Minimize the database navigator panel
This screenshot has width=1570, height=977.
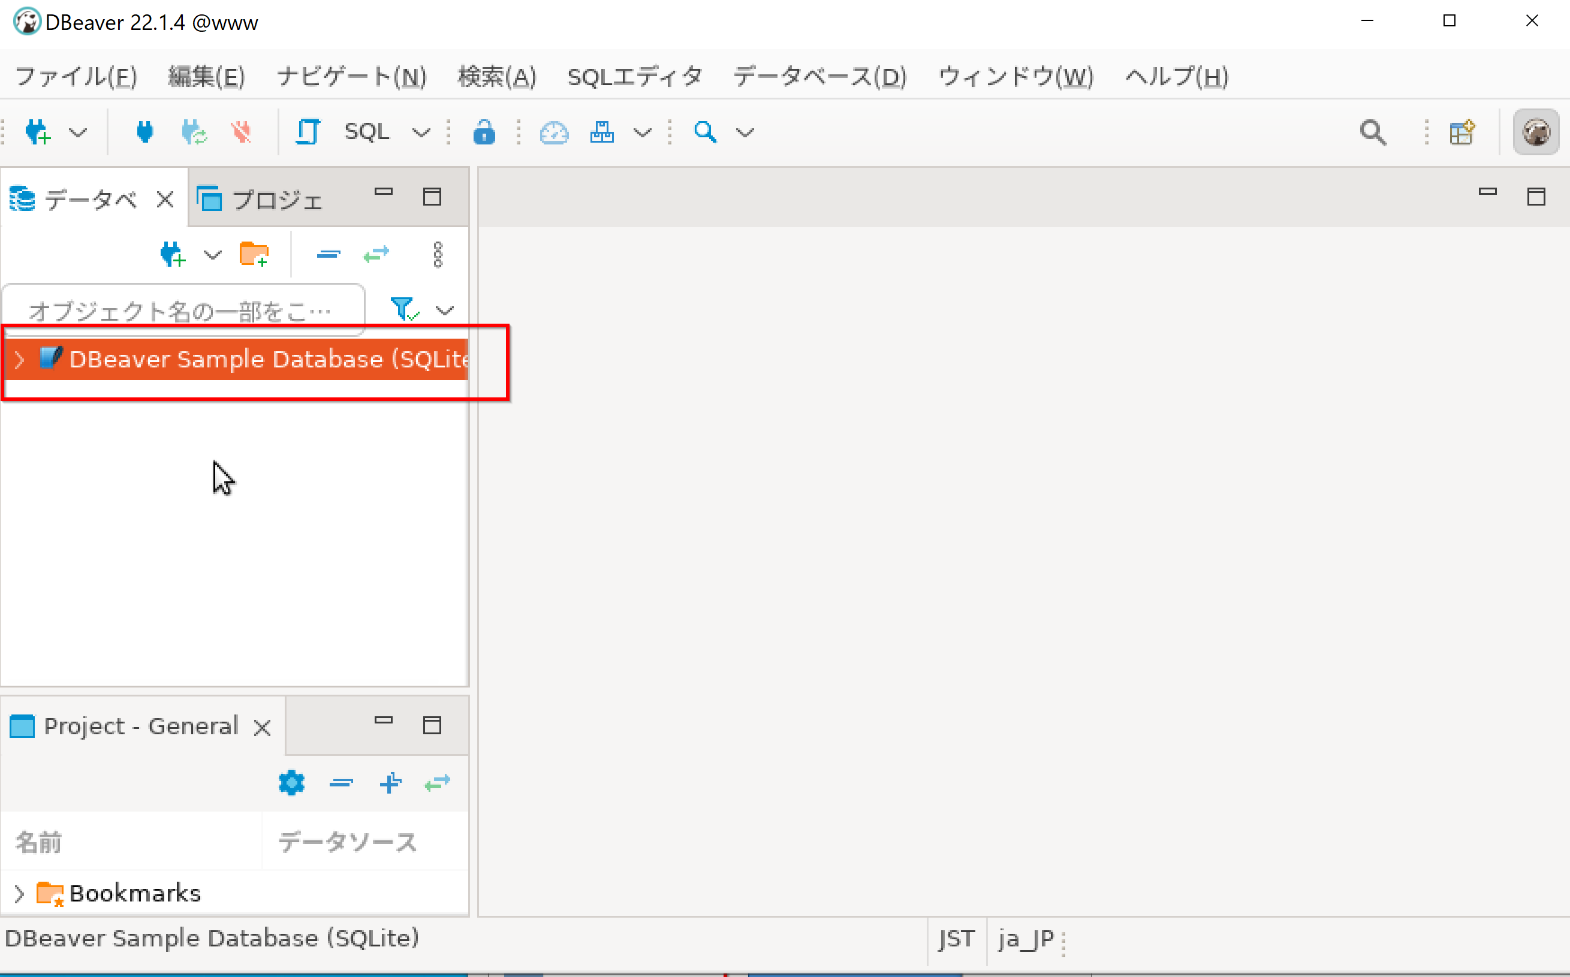pyautogui.click(x=384, y=192)
